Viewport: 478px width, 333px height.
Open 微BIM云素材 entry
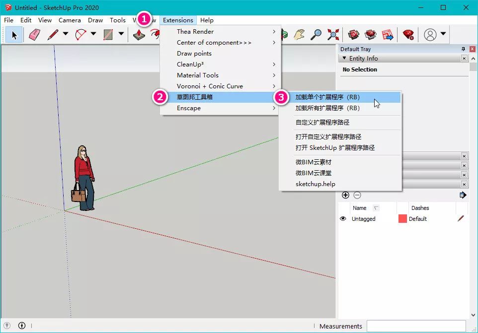(340, 162)
